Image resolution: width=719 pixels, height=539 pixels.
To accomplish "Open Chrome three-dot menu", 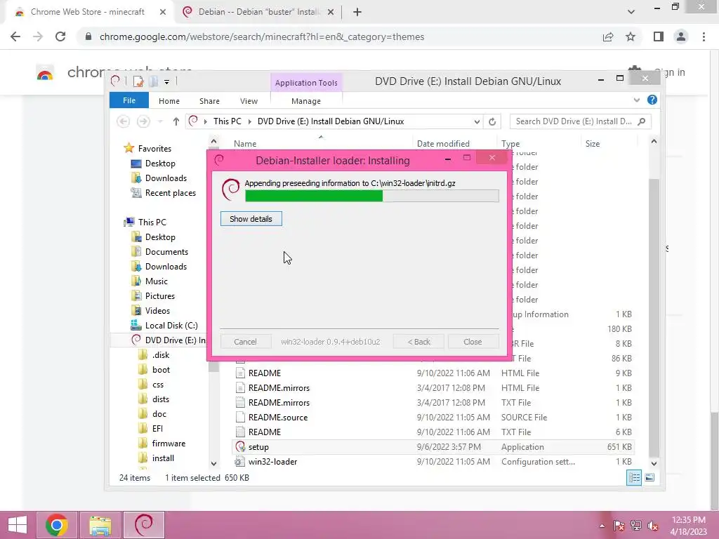I will [x=704, y=36].
